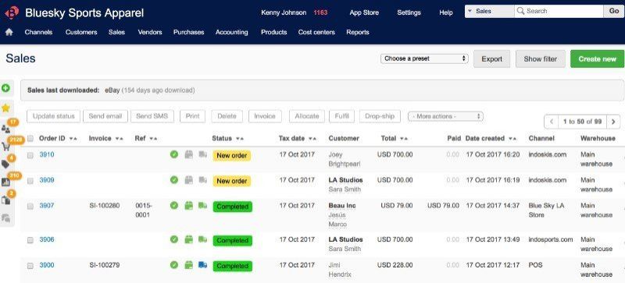Screen dimensions: 625x283
Task: Click the Create new button
Action: [x=597, y=59]
